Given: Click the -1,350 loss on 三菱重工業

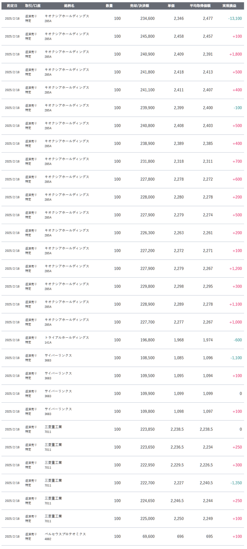Looking at the screenshot, I should click(x=236, y=483).
